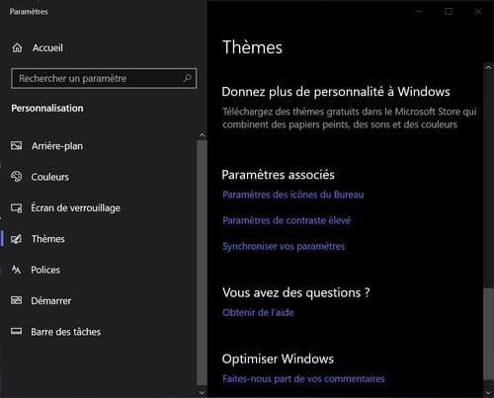Click sidebar scrollbar up arrow
Screen dimensions: 494x398
tap(202, 135)
